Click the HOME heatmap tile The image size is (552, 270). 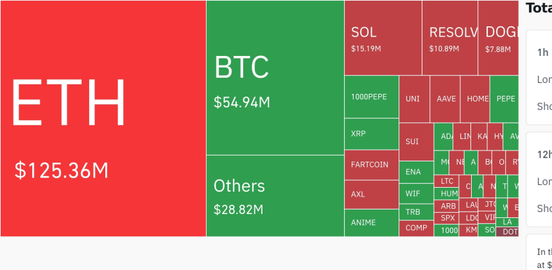(475, 99)
